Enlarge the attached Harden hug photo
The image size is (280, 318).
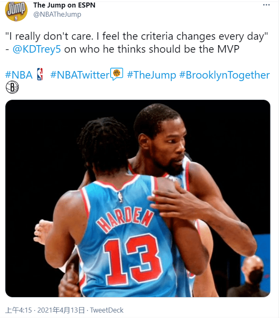[x=138, y=198]
